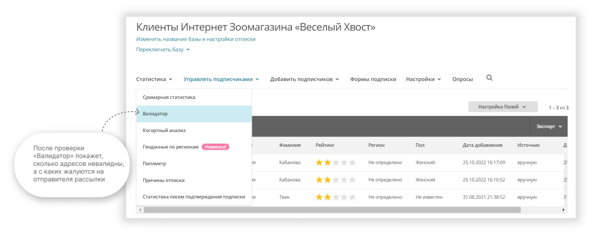Expand Переключить базу selector
This screenshot has width=594, height=233.
point(163,49)
